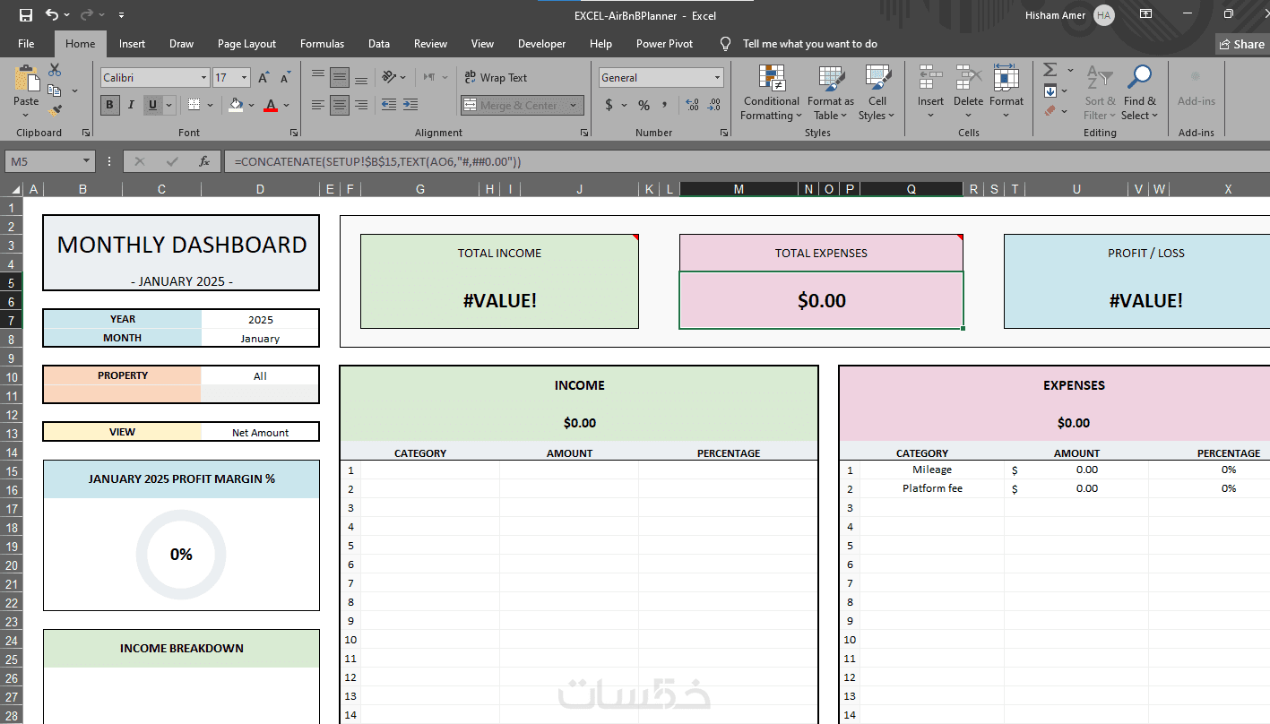Open the font name Calibri dropdown
Image resolution: width=1270 pixels, height=724 pixels.
coord(204,78)
